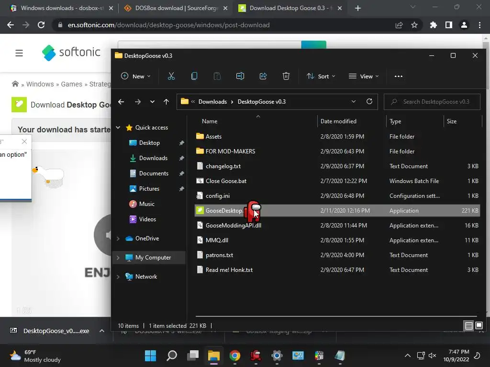490x367 pixels.
Task: Expand the Network tree node
Action: tap(118, 277)
